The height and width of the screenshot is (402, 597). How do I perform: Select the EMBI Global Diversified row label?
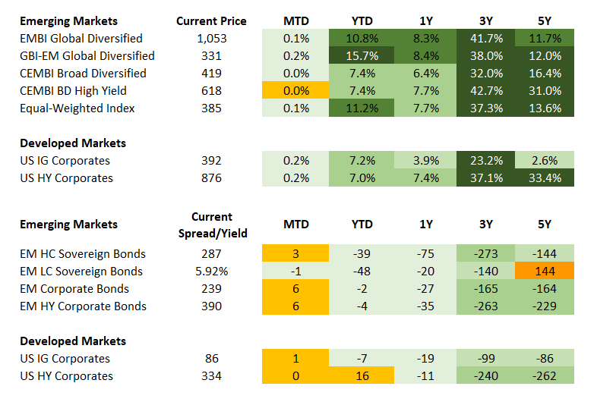81,38
